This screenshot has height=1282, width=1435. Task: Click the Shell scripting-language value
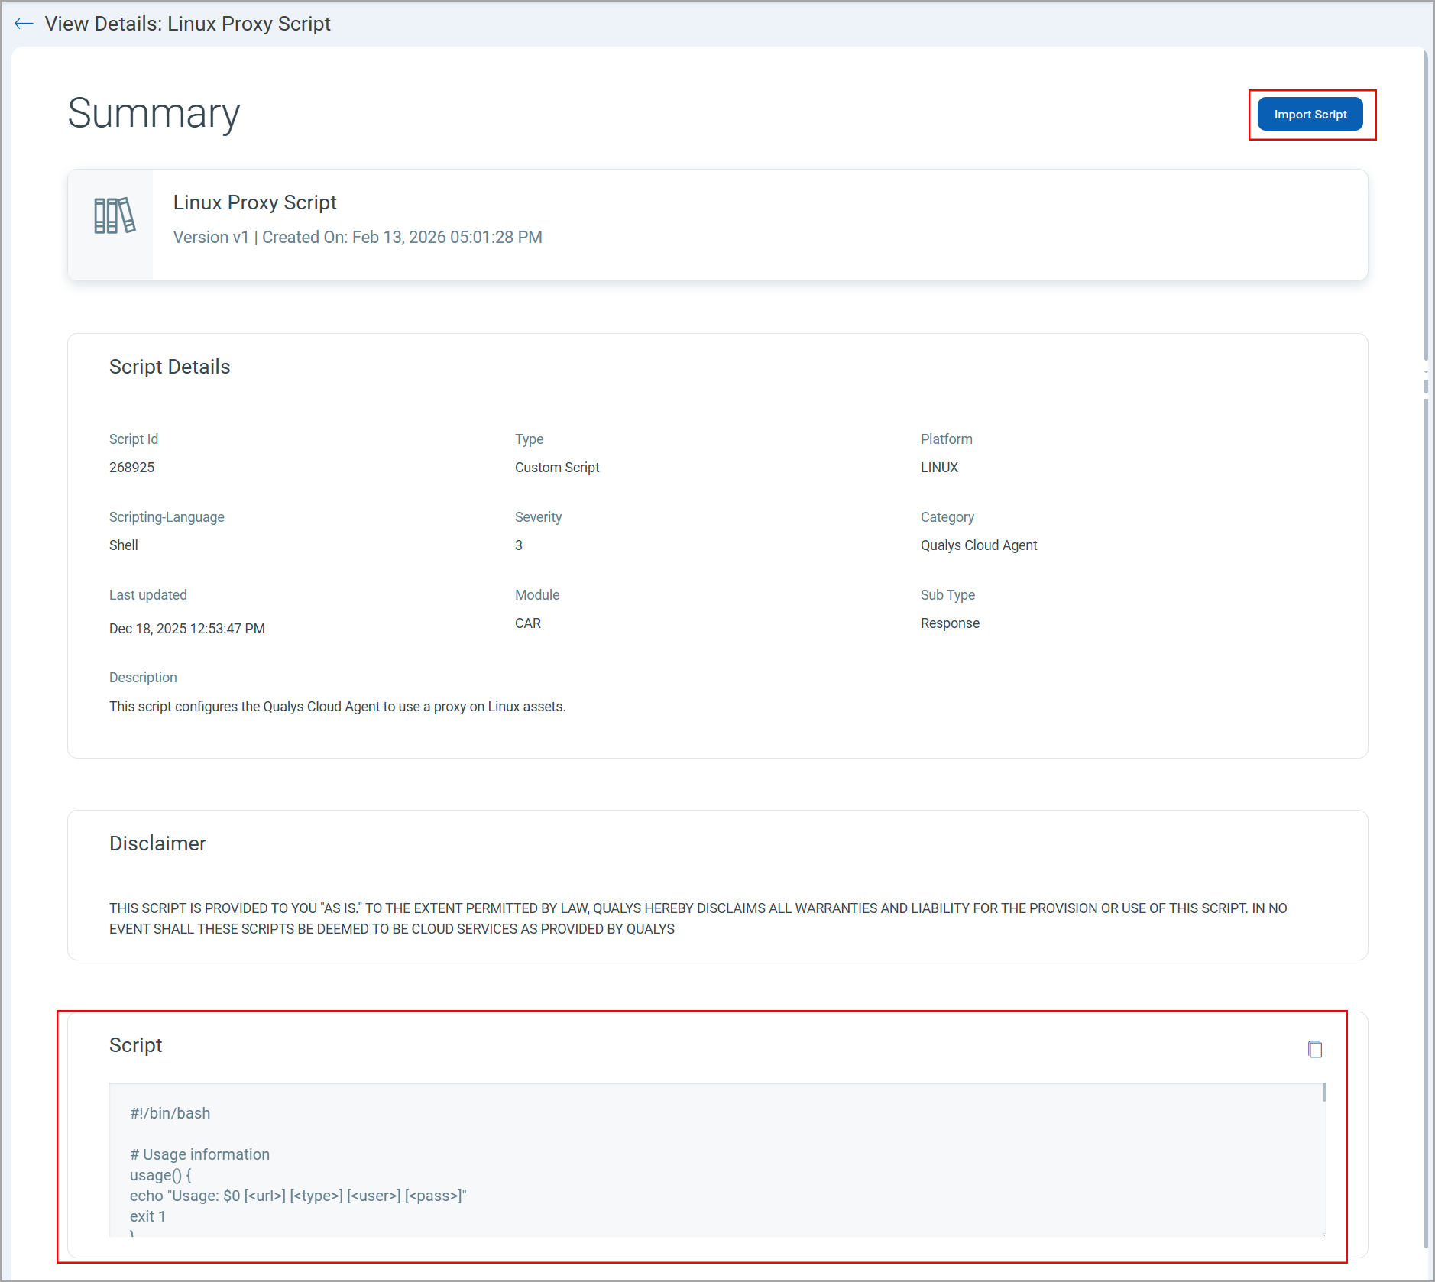124,545
